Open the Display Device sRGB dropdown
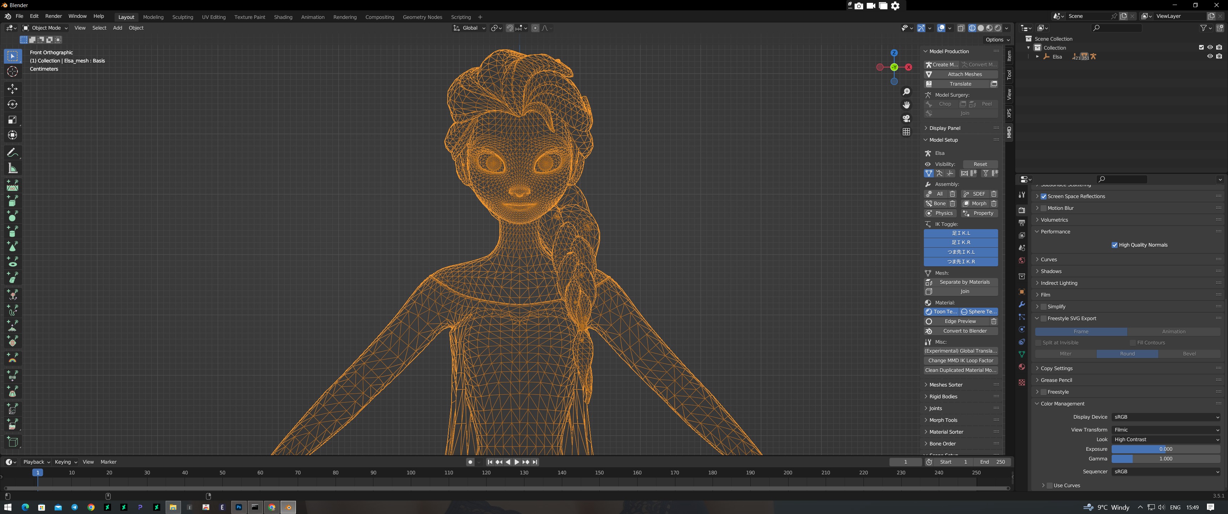Screen dimensions: 1228x514 tap(1166, 417)
